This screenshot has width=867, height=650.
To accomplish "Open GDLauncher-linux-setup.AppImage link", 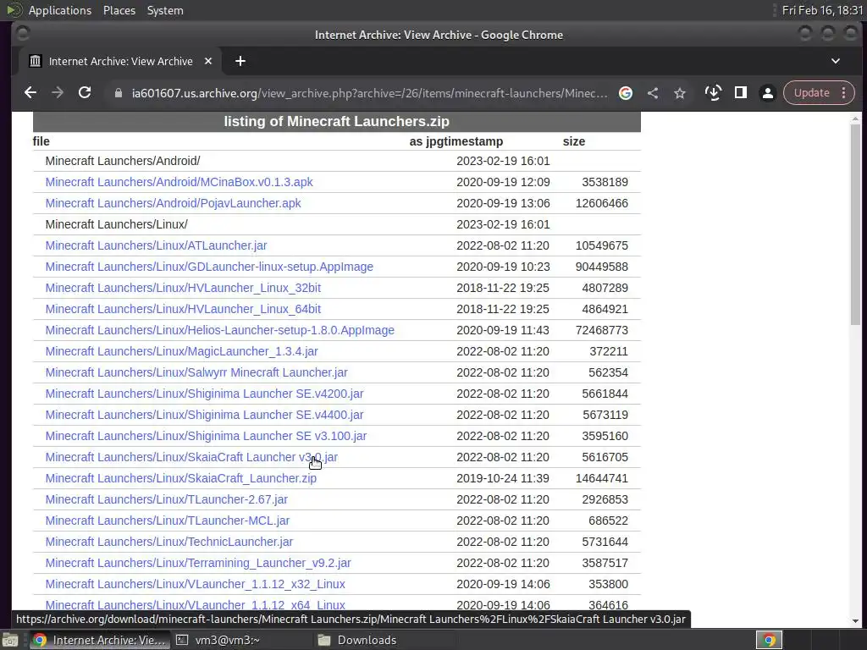I will (209, 267).
